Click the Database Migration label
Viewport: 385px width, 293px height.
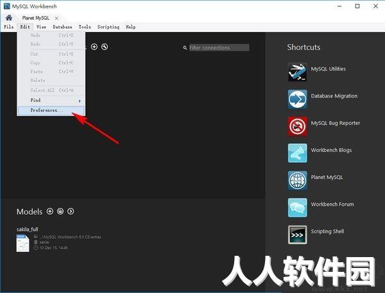(x=334, y=96)
